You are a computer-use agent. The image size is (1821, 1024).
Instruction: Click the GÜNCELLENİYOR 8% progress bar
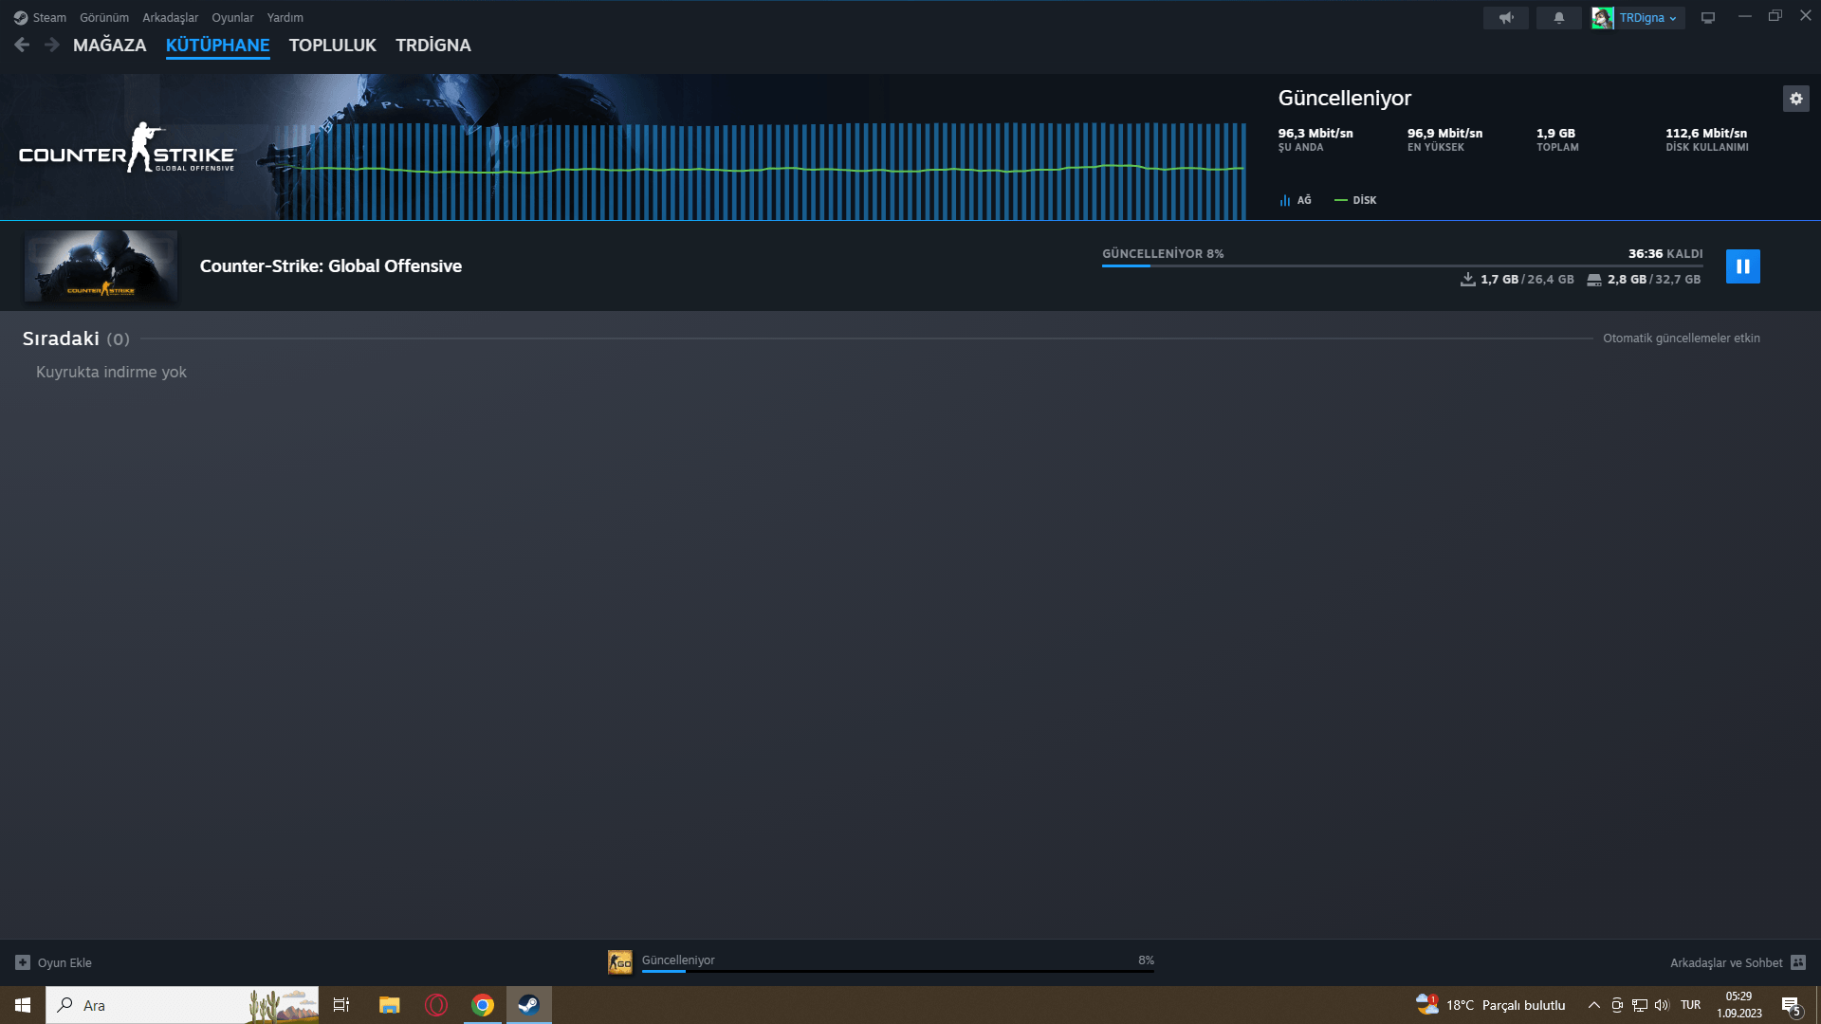(1402, 266)
